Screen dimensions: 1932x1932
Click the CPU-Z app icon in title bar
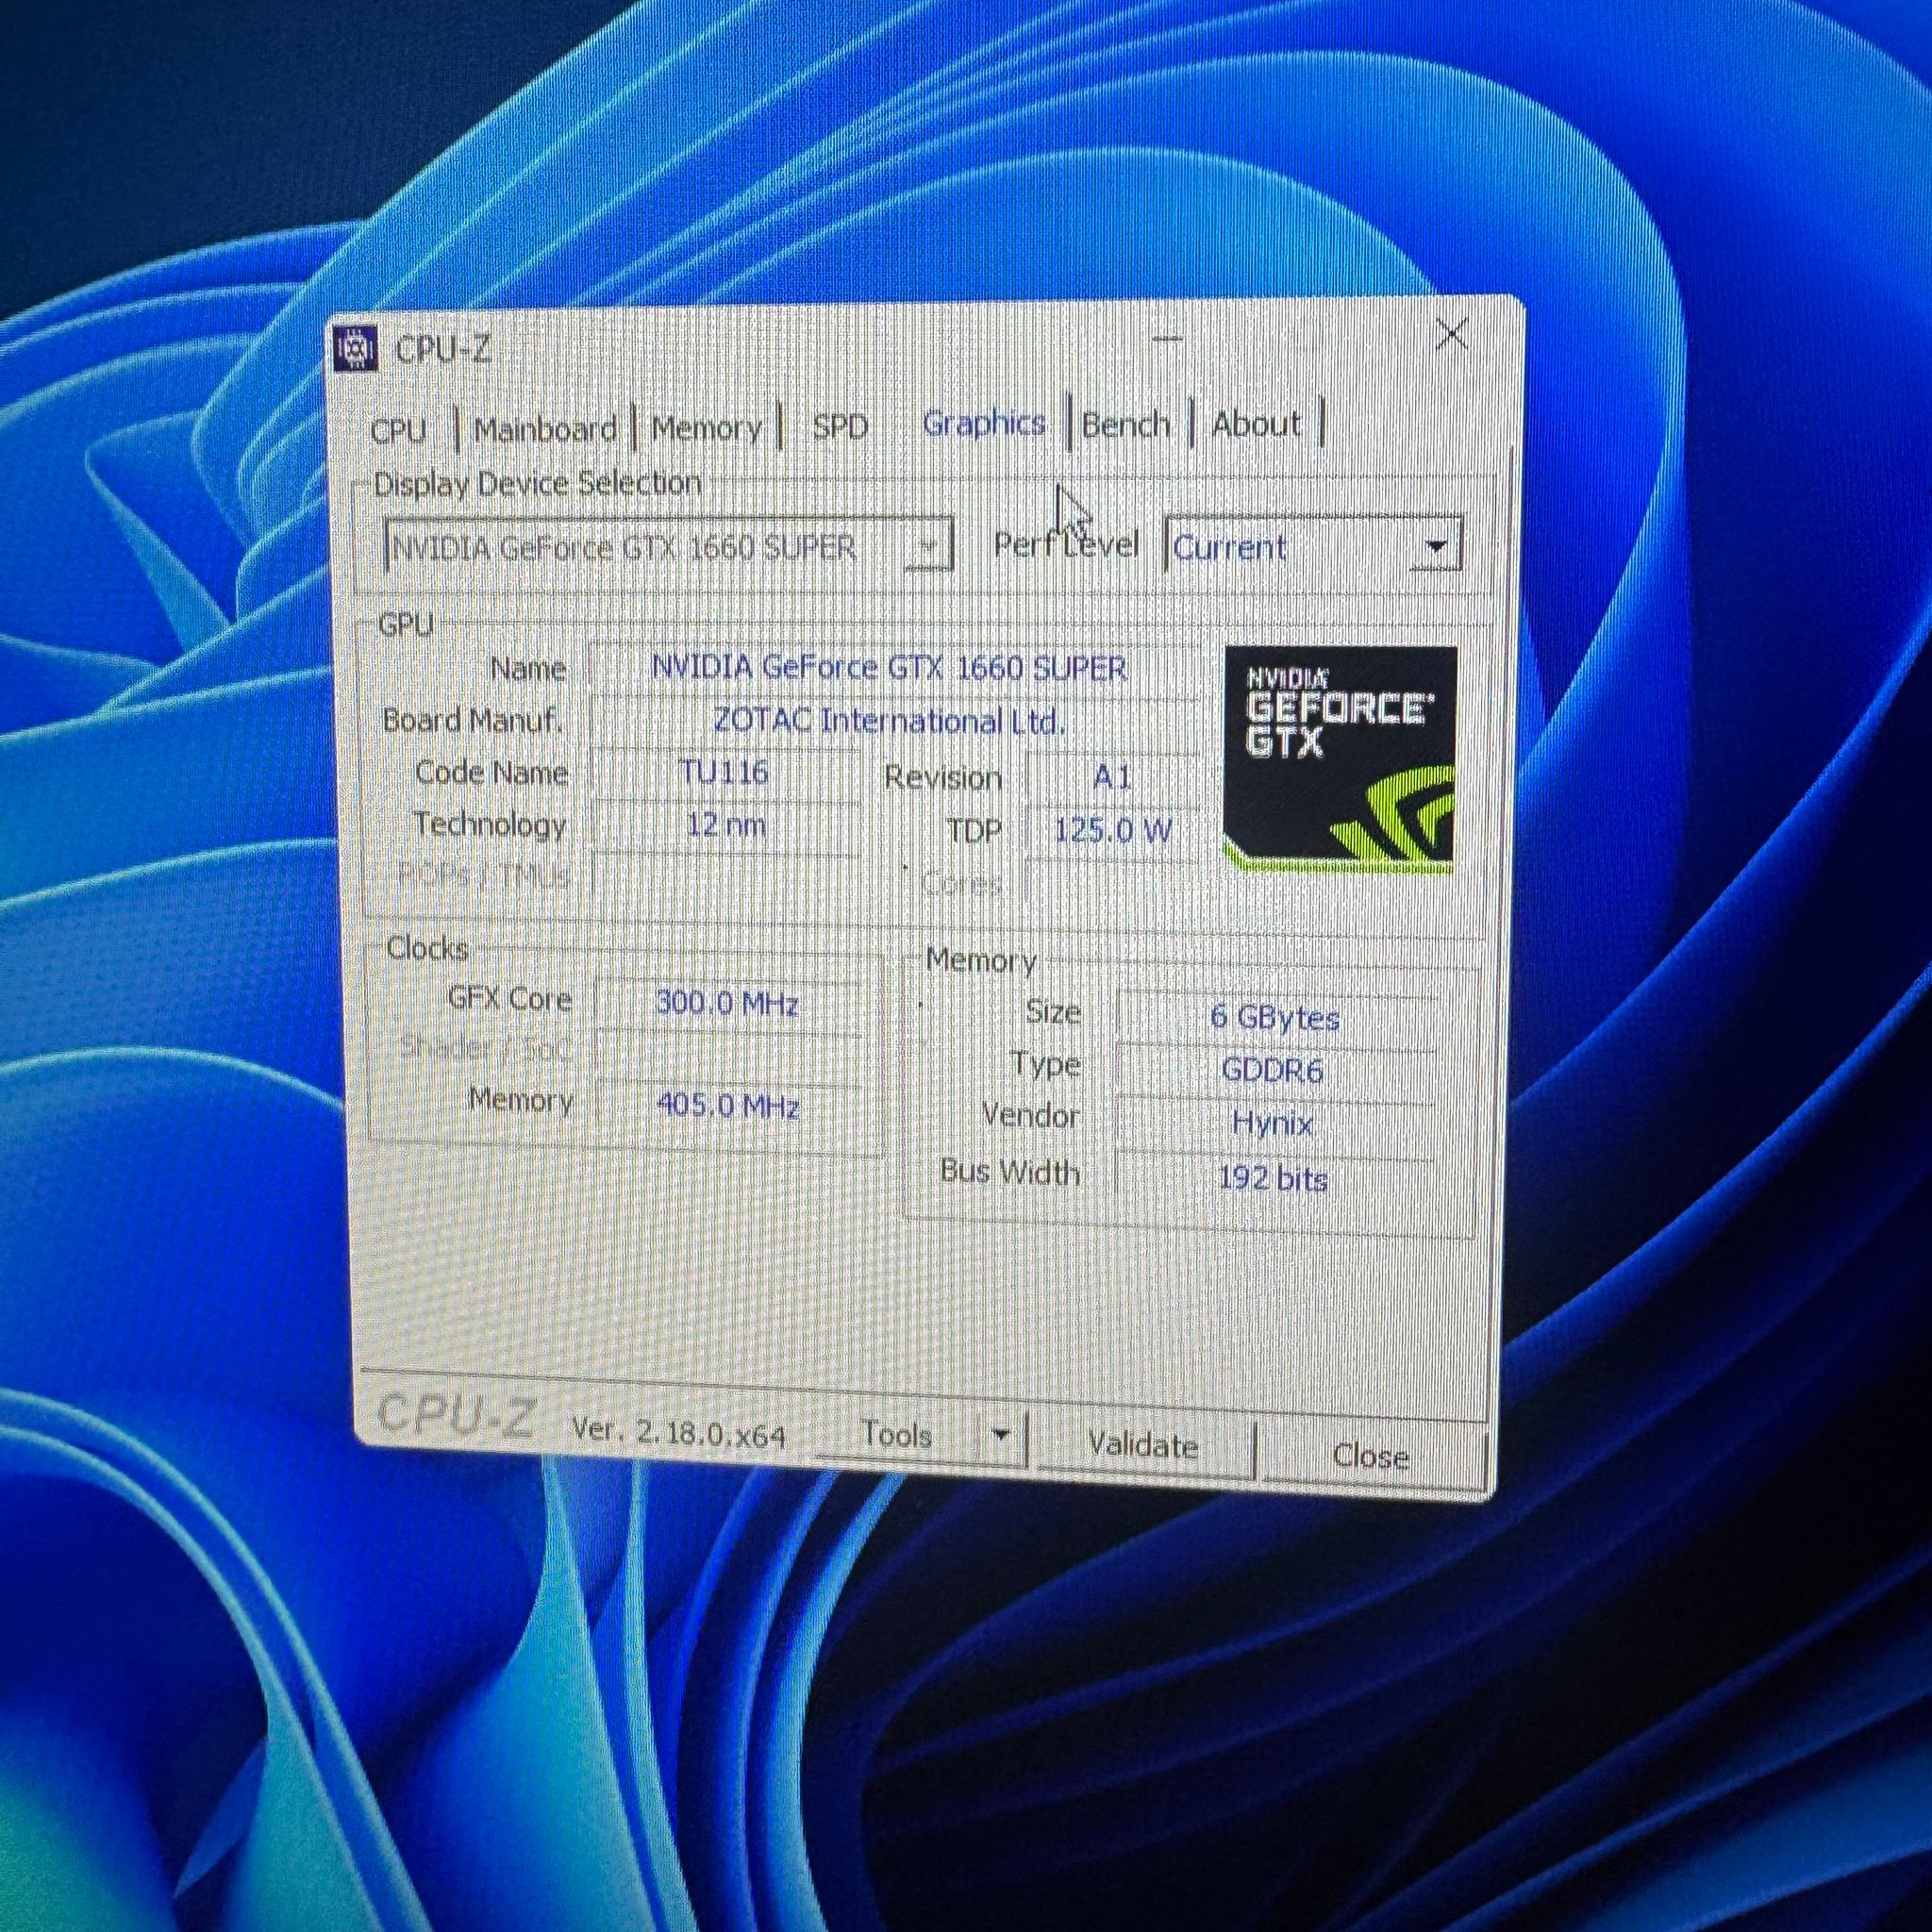click(354, 348)
